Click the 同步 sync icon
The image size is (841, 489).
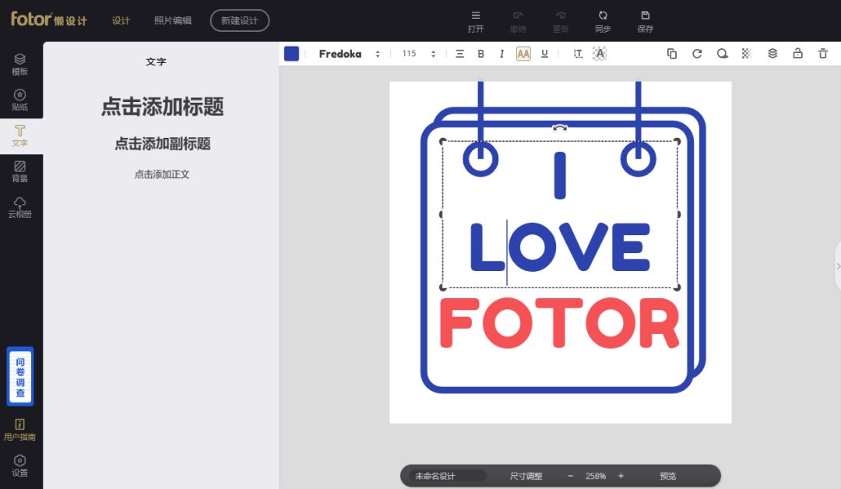603,22
